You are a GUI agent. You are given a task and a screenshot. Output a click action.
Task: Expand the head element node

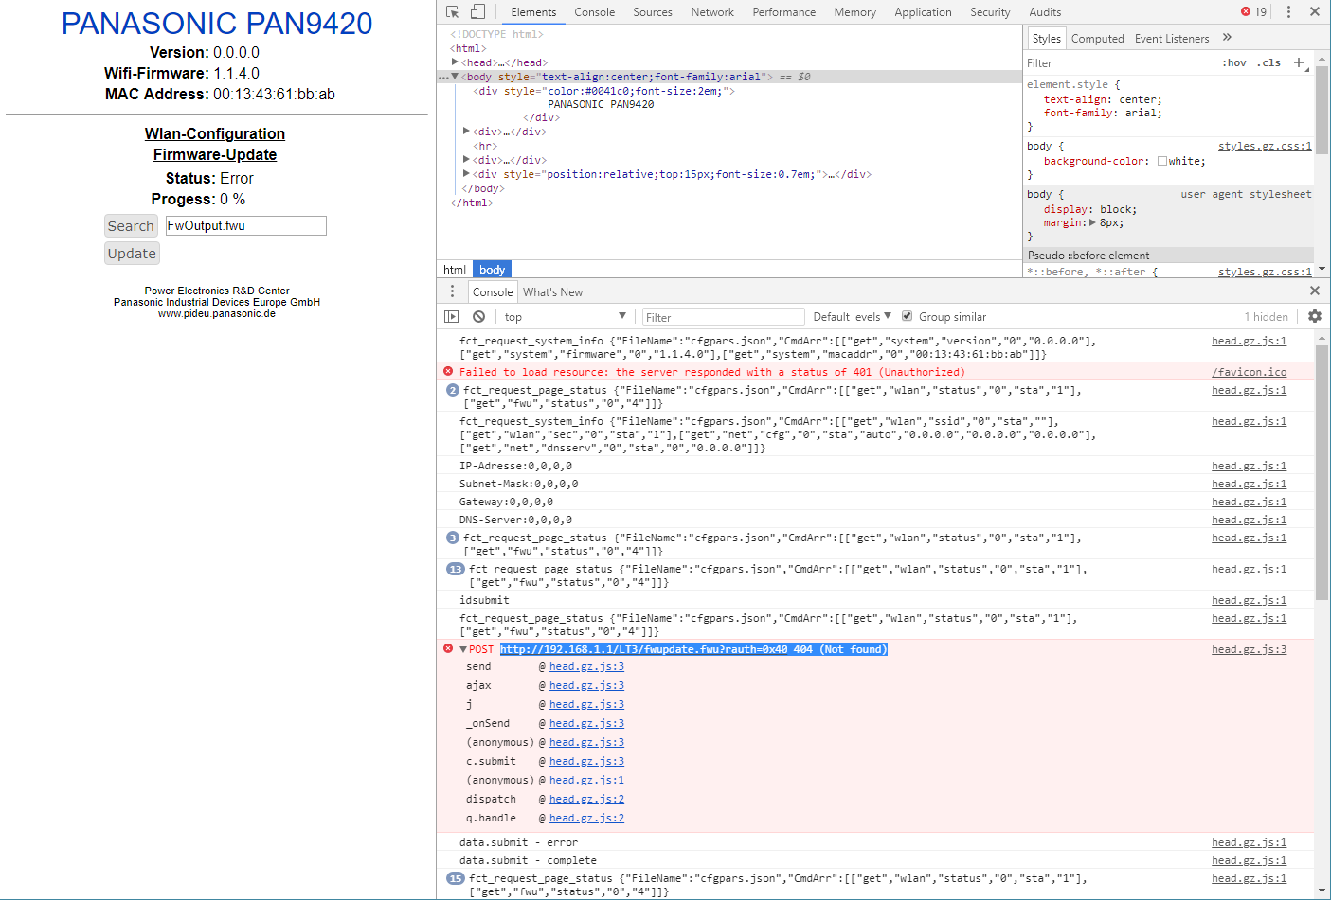[x=455, y=62]
